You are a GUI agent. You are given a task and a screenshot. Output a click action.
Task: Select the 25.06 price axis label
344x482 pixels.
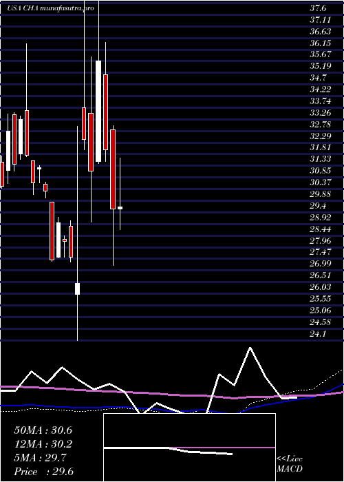tap(321, 310)
